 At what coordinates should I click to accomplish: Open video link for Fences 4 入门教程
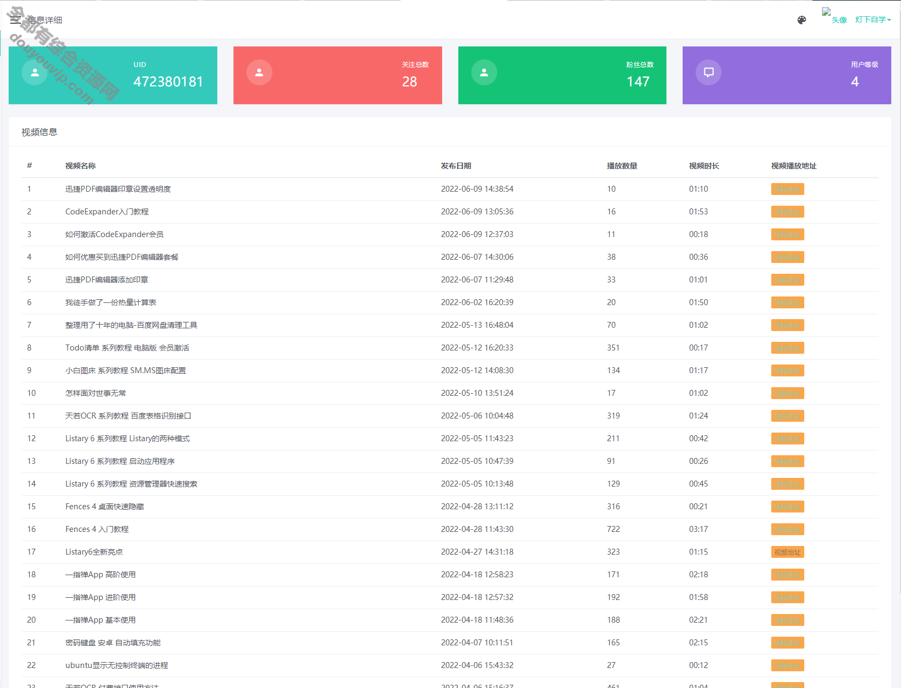pyautogui.click(x=787, y=529)
